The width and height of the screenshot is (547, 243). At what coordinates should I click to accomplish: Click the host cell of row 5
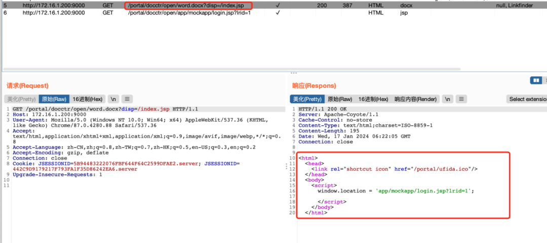[x=54, y=6]
